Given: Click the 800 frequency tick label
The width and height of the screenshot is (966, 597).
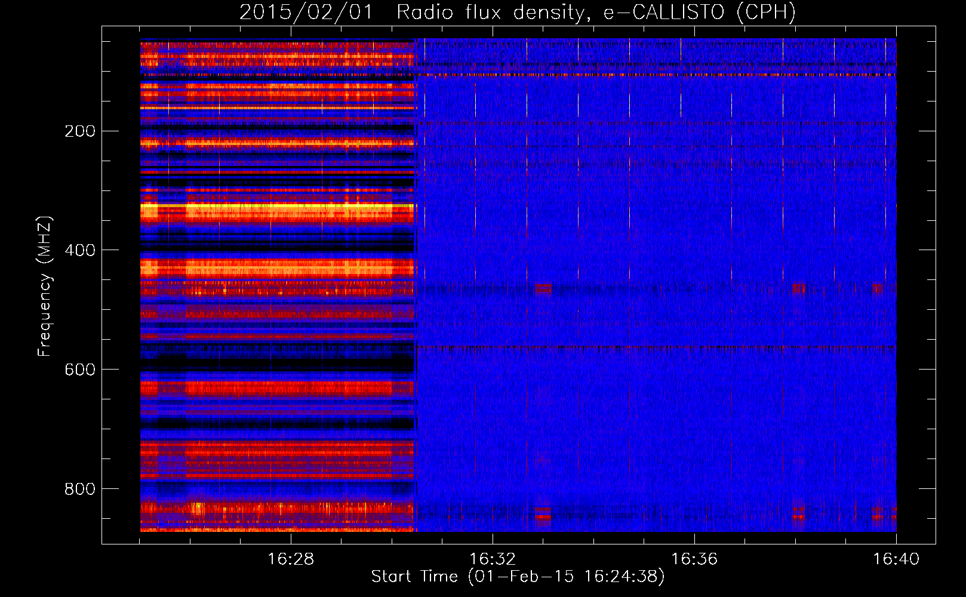Looking at the screenshot, I should (x=80, y=489).
